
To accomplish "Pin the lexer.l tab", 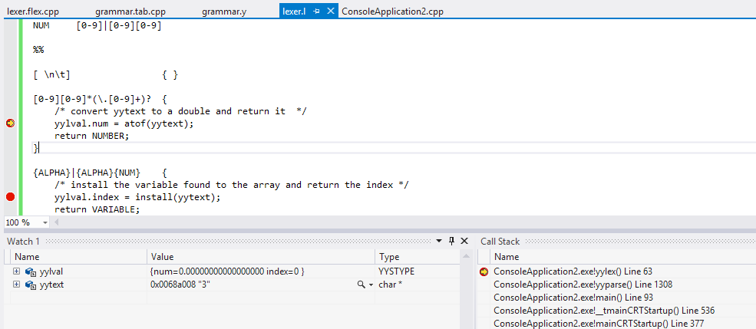I will 316,12.
